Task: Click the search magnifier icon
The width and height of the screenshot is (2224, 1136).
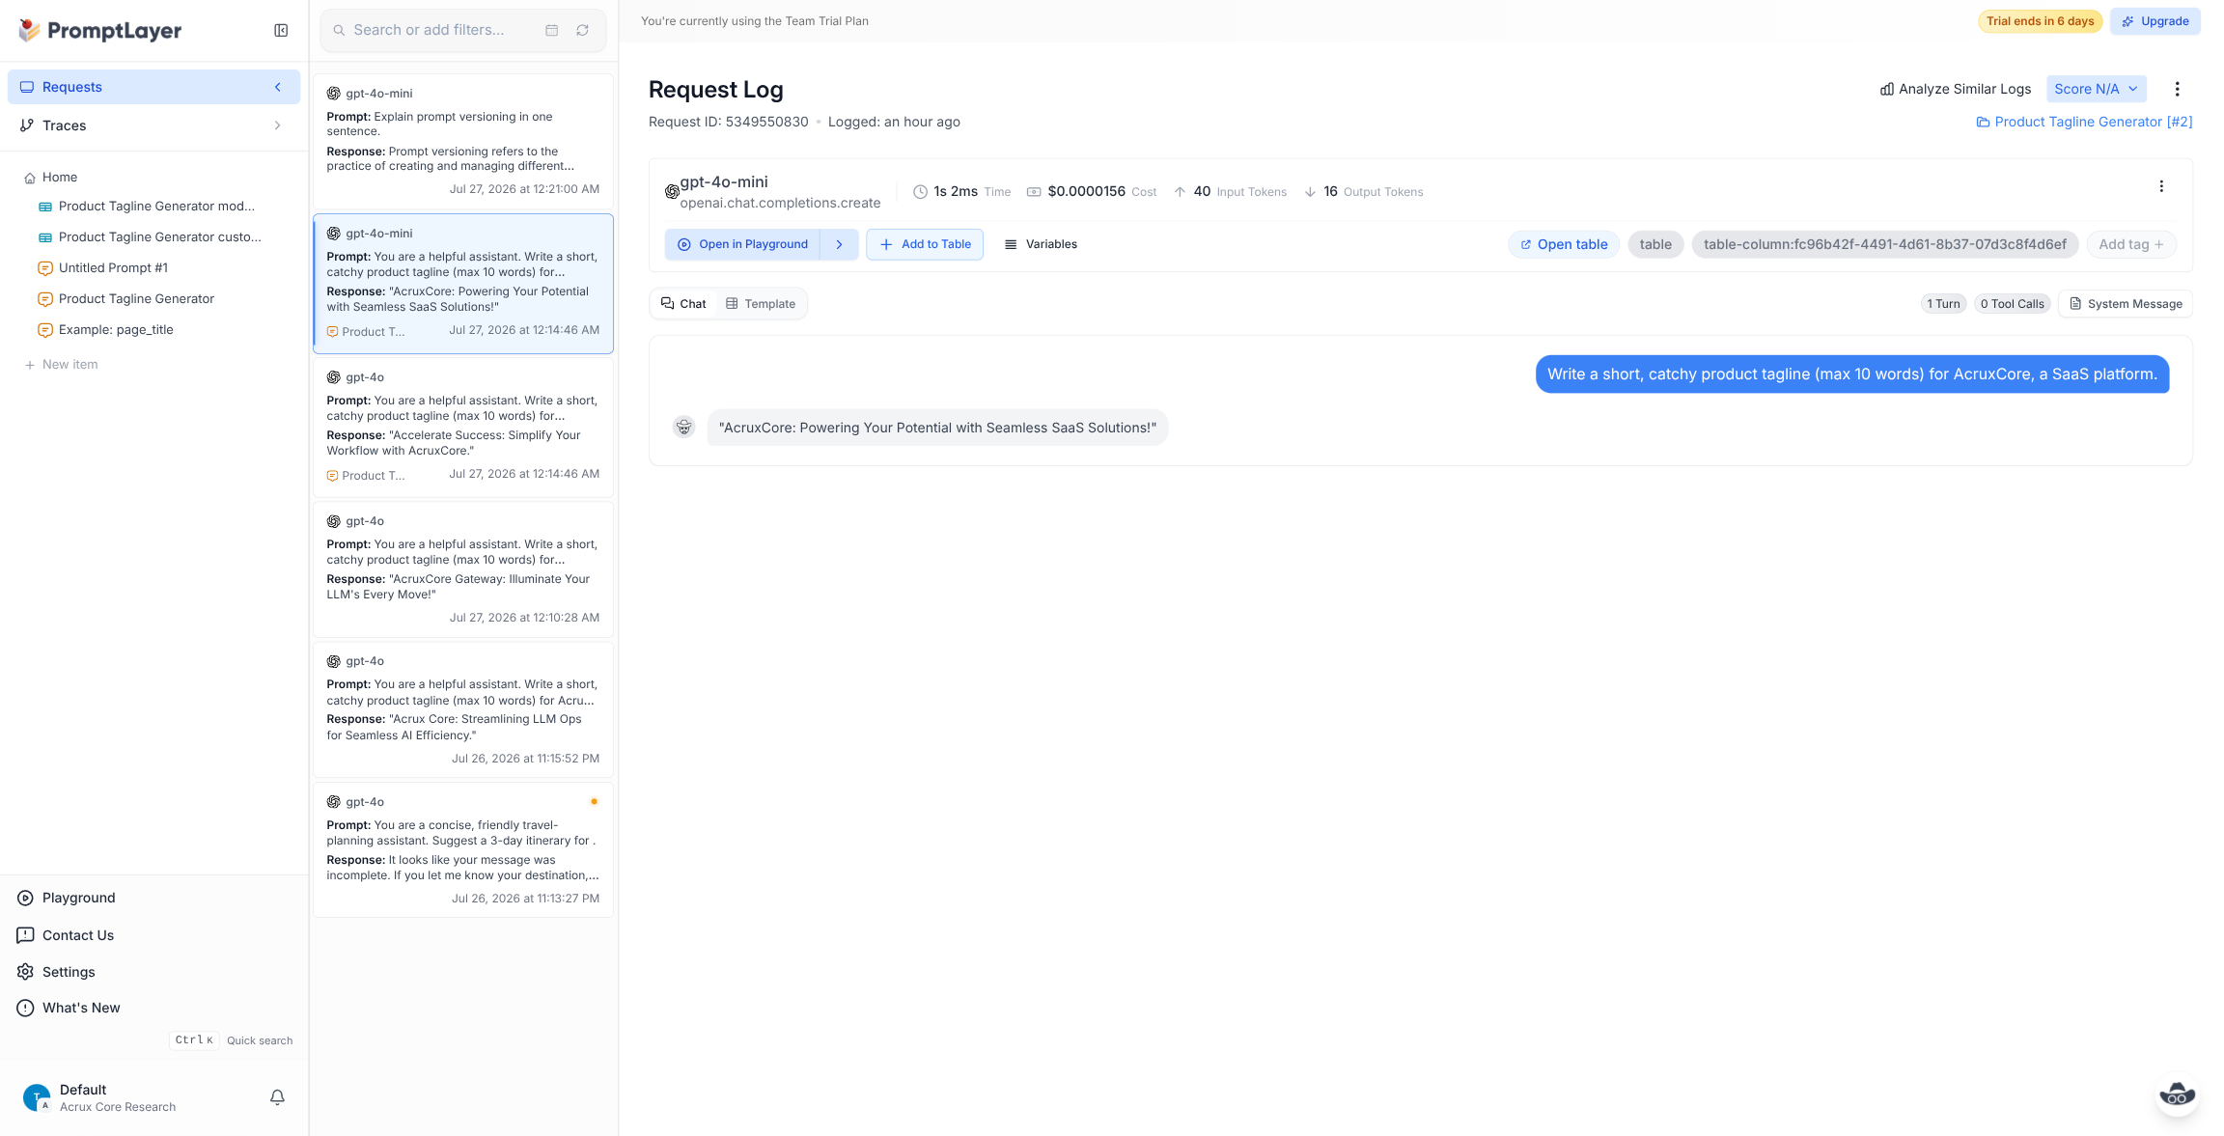Action: pos(340,31)
